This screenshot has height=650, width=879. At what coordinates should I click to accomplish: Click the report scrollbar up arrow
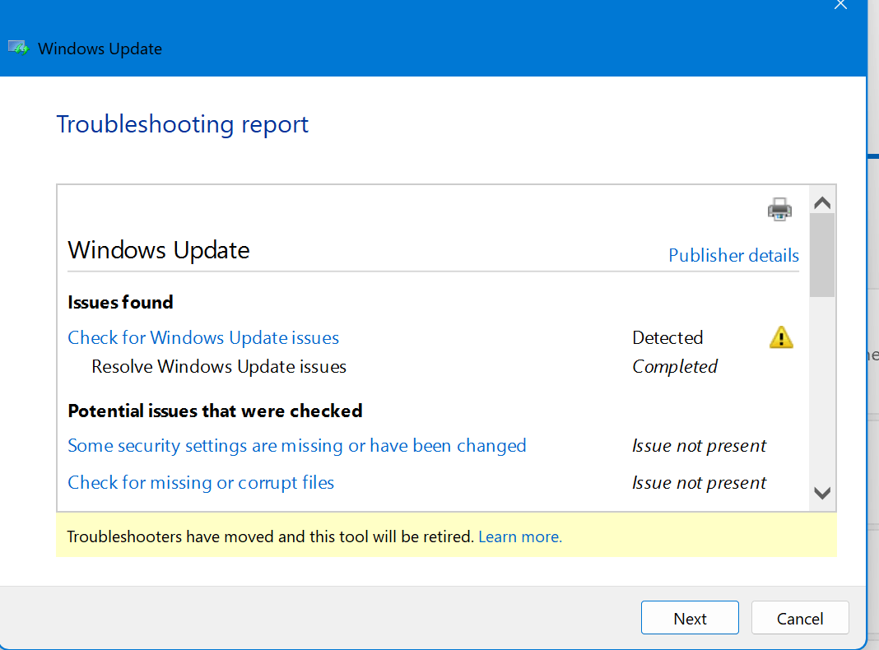tap(822, 203)
